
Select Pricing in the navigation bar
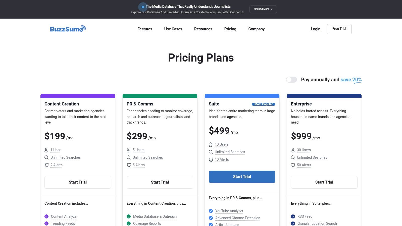230,29
